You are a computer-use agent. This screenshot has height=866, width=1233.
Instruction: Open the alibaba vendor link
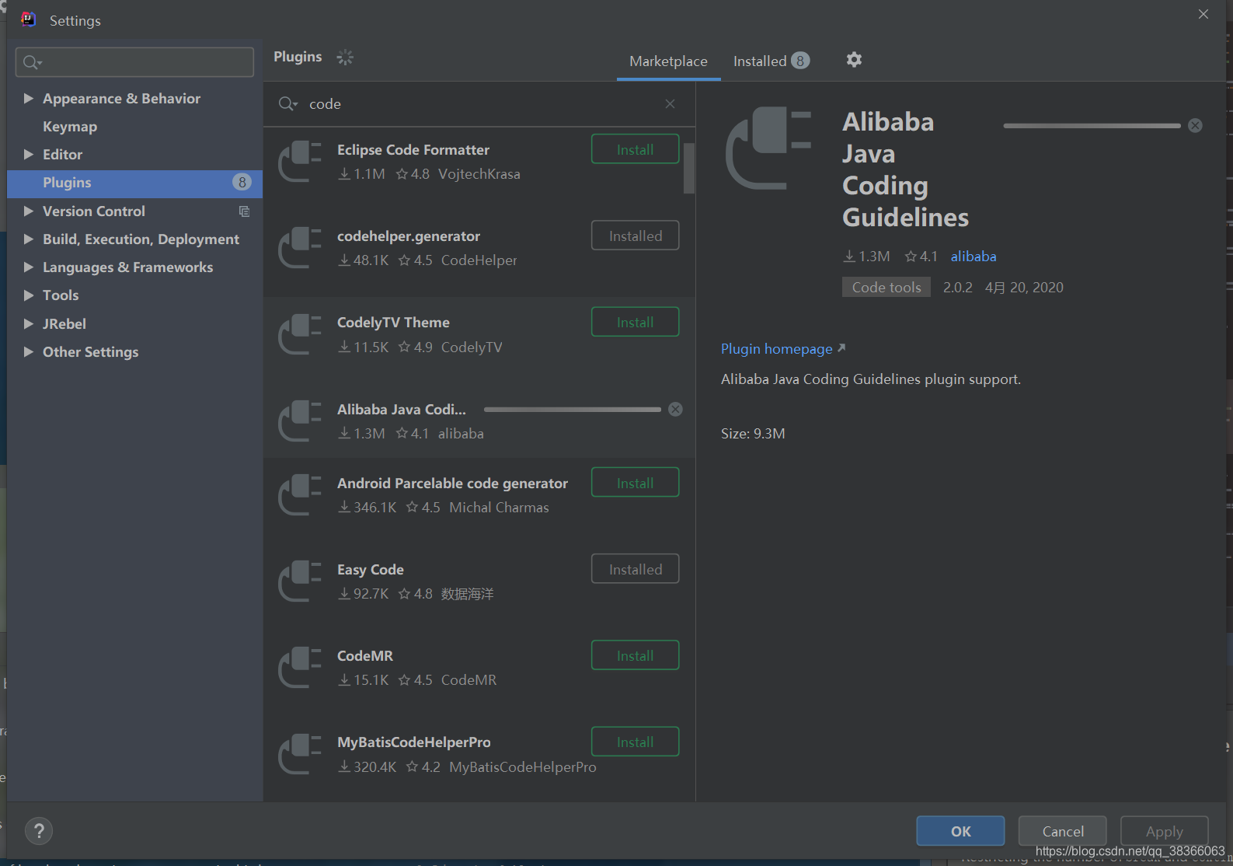tap(974, 257)
